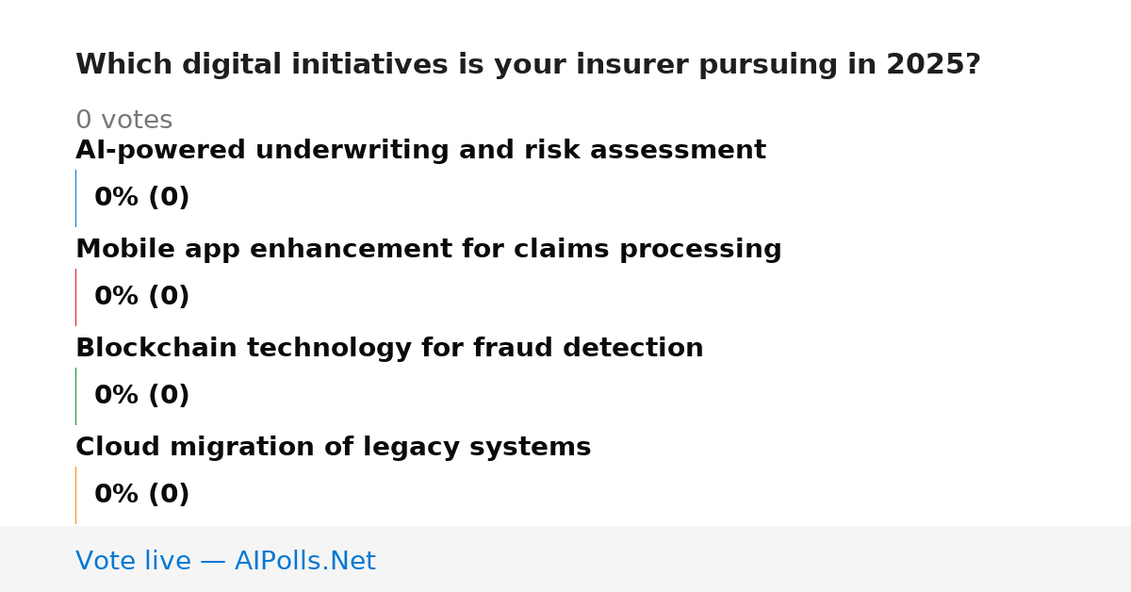Click the 0 votes total count
The height and width of the screenshot is (592, 1131).
pyautogui.click(x=123, y=121)
